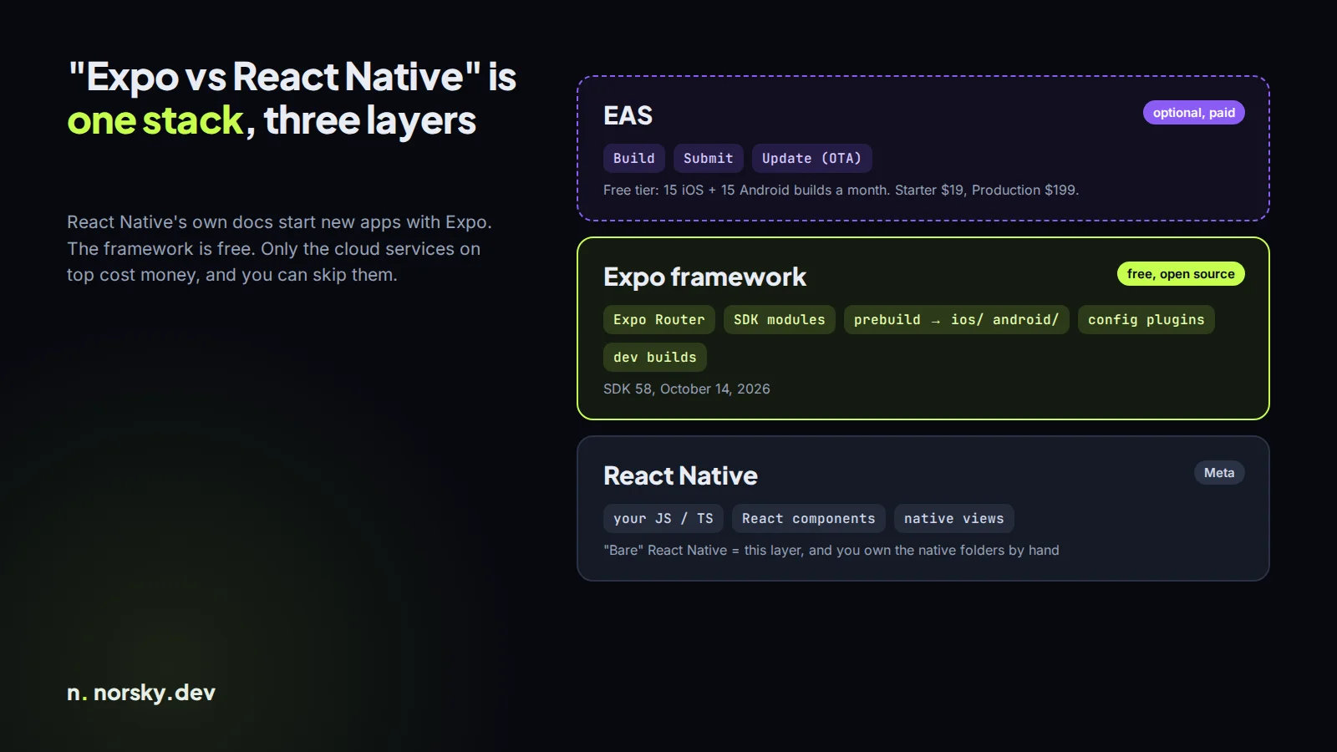1337x752 pixels.
Task: Click the "free, open source" badge
Action: tap(1181, 274)
